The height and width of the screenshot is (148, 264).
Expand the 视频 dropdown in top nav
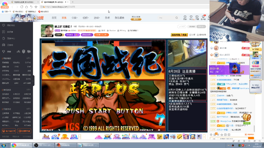coord(85,18)
